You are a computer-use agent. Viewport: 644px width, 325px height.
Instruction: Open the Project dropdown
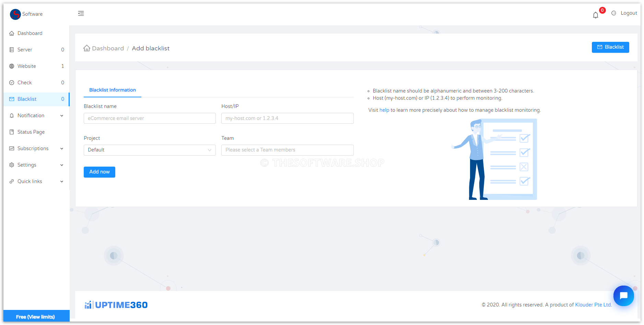pos(150,150)
